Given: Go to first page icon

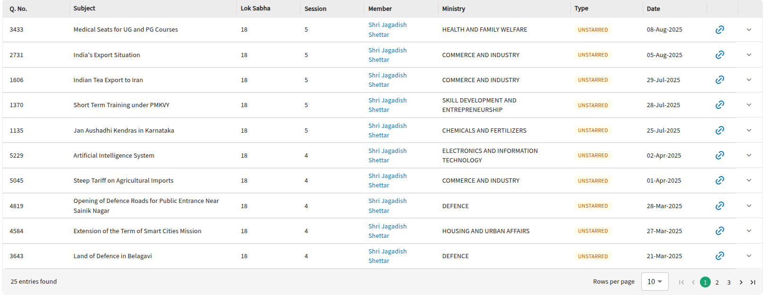Looking at the screenshot, I should point(681,282).
